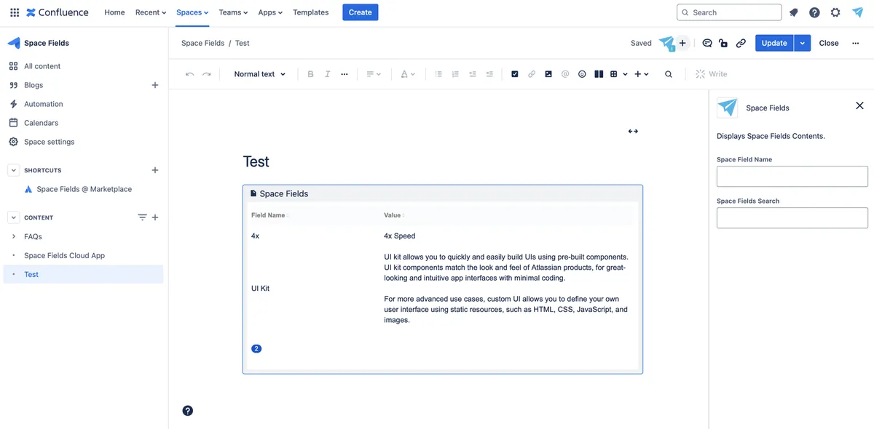The width and height of the screenshot is (874, 429).
Task: Click the redo arrow in toolbar
Action: click(207, 74)
